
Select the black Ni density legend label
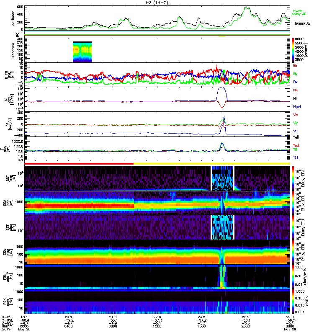point(295,98)
